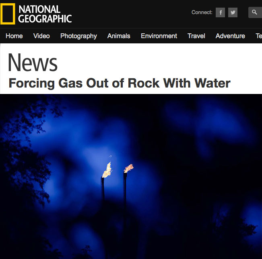262x259 pixels.
Task: Navigate to the Environment section
Action: coord(159,36)
